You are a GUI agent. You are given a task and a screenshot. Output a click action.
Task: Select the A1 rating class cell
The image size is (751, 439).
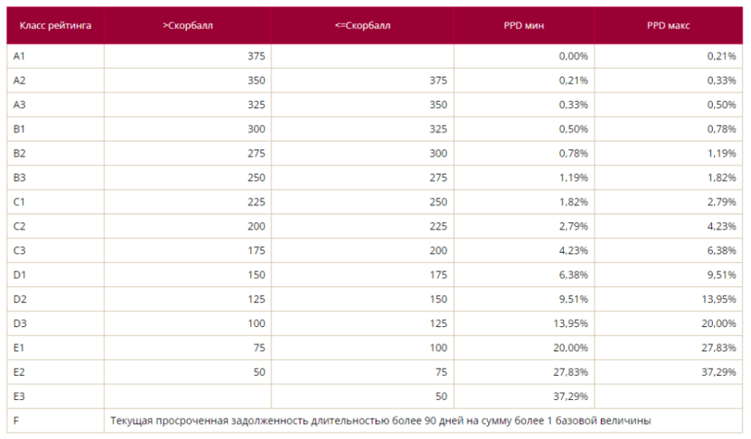pos(20,56)
